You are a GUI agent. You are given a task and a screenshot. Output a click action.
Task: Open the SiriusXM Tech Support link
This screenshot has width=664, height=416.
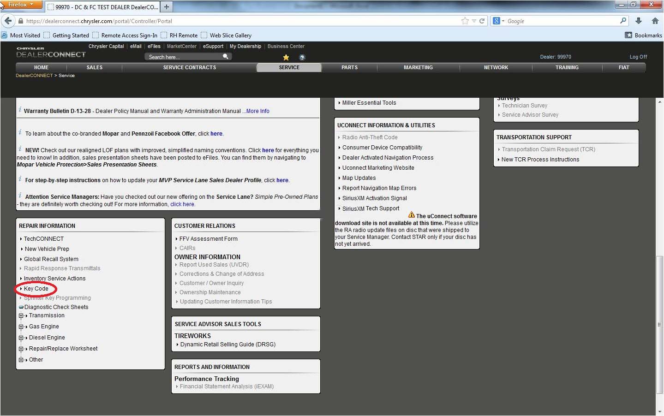click(371, 208)
